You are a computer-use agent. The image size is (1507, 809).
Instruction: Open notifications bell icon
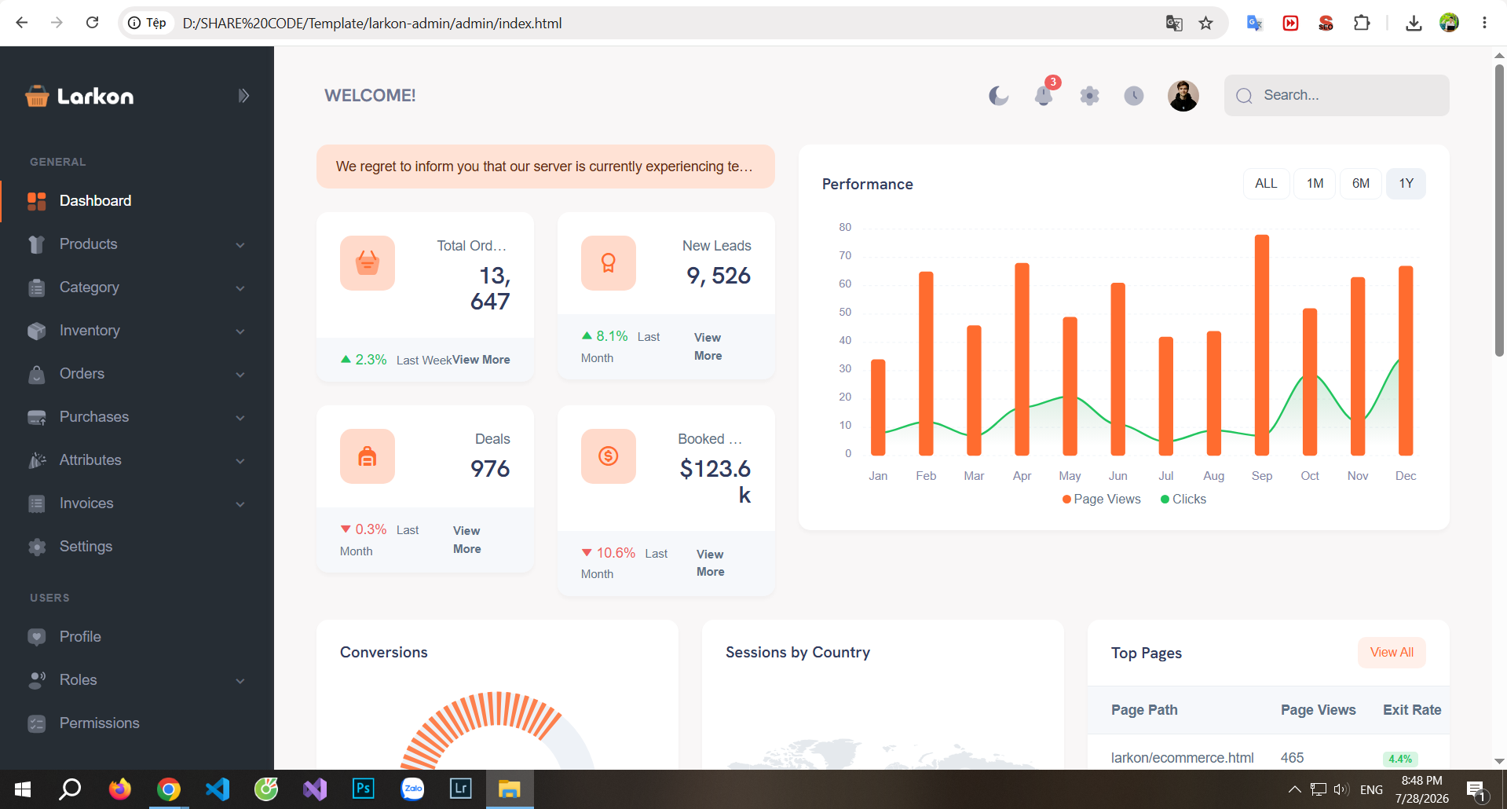click(x=1044, y=96)
